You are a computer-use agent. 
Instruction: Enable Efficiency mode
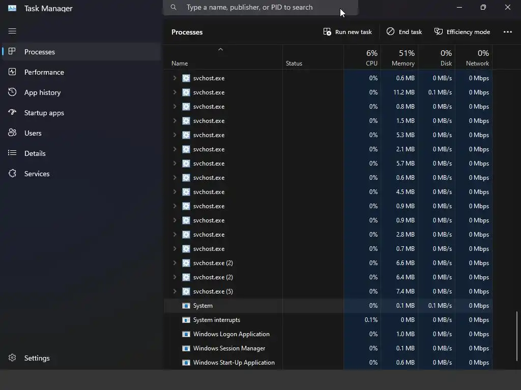(462, 32)
